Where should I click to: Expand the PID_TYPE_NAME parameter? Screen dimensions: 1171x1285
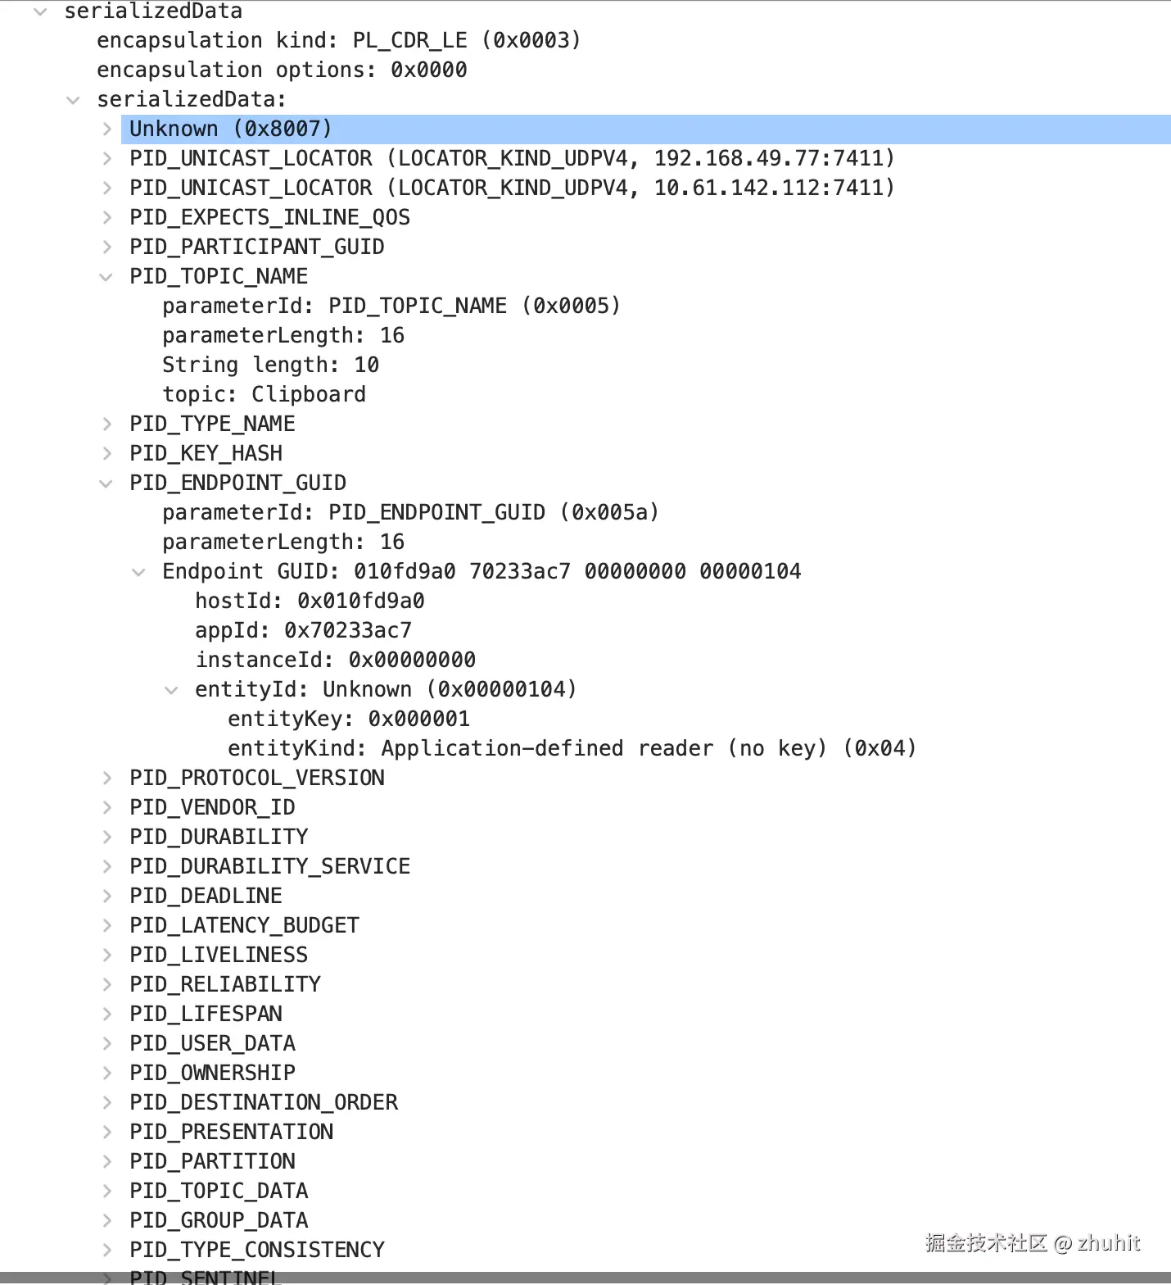[x=106, y=425]
